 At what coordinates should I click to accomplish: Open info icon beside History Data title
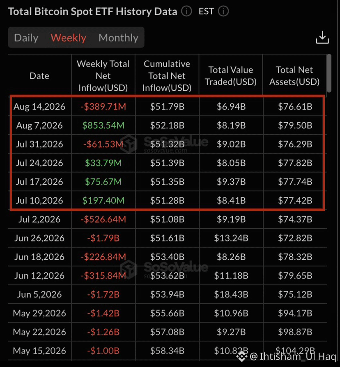pos(186,11)
